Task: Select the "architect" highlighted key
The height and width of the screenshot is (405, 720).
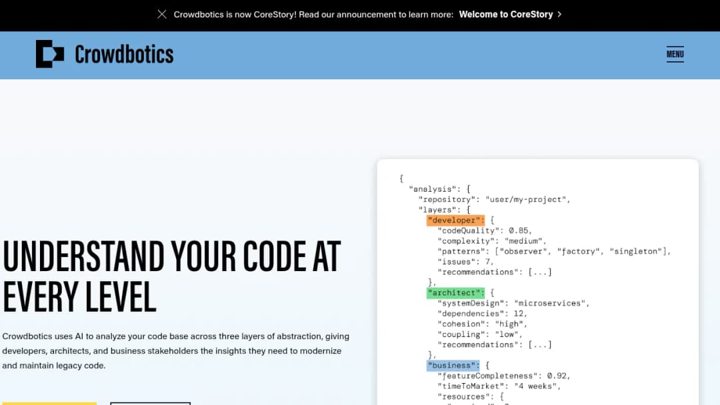Action: (455, 292)
